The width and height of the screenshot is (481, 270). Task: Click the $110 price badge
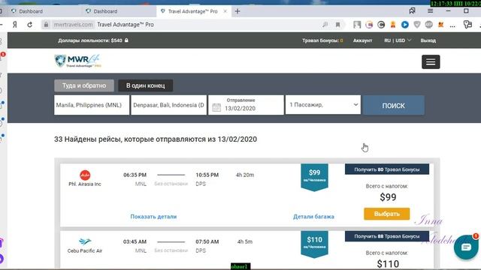(x=314, y=244)
